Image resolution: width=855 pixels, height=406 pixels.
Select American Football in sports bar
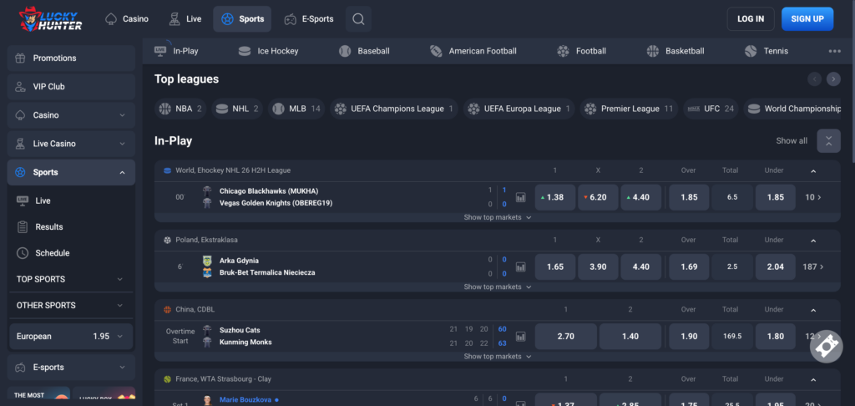tap(473, 51)
